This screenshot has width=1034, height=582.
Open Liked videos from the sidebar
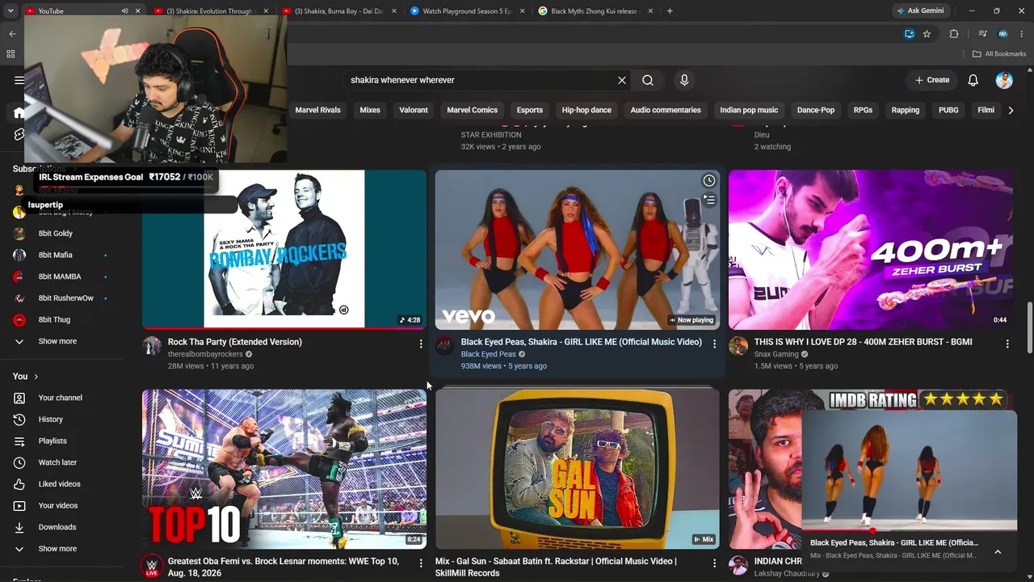[x=59, y=484]
